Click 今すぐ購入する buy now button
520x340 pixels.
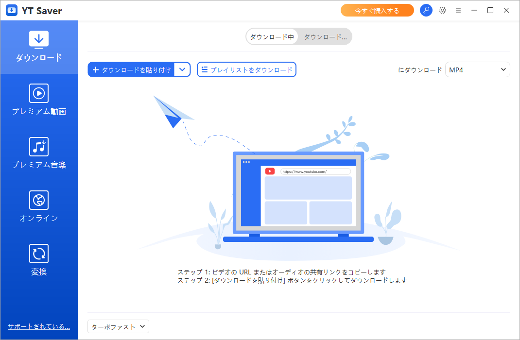coord(377,10)
